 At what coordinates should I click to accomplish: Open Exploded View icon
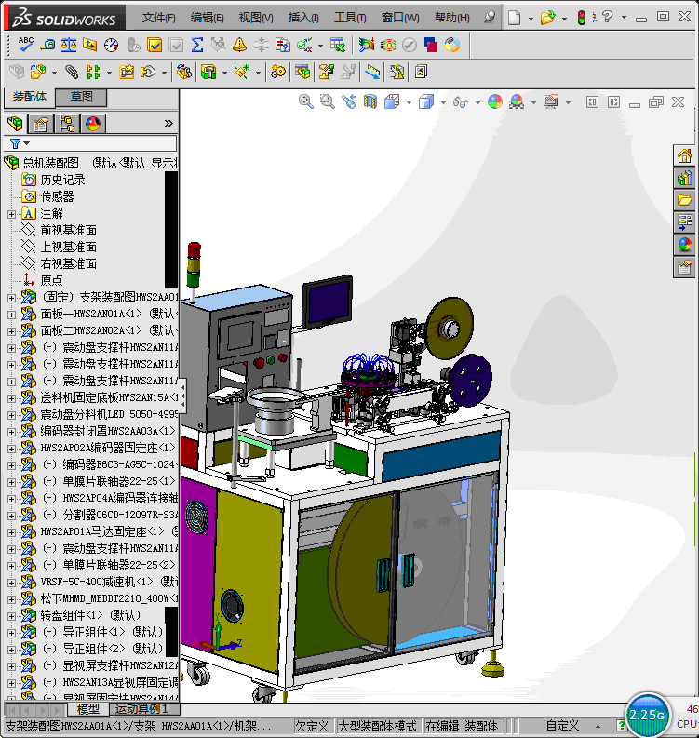(x=326, y=72)
